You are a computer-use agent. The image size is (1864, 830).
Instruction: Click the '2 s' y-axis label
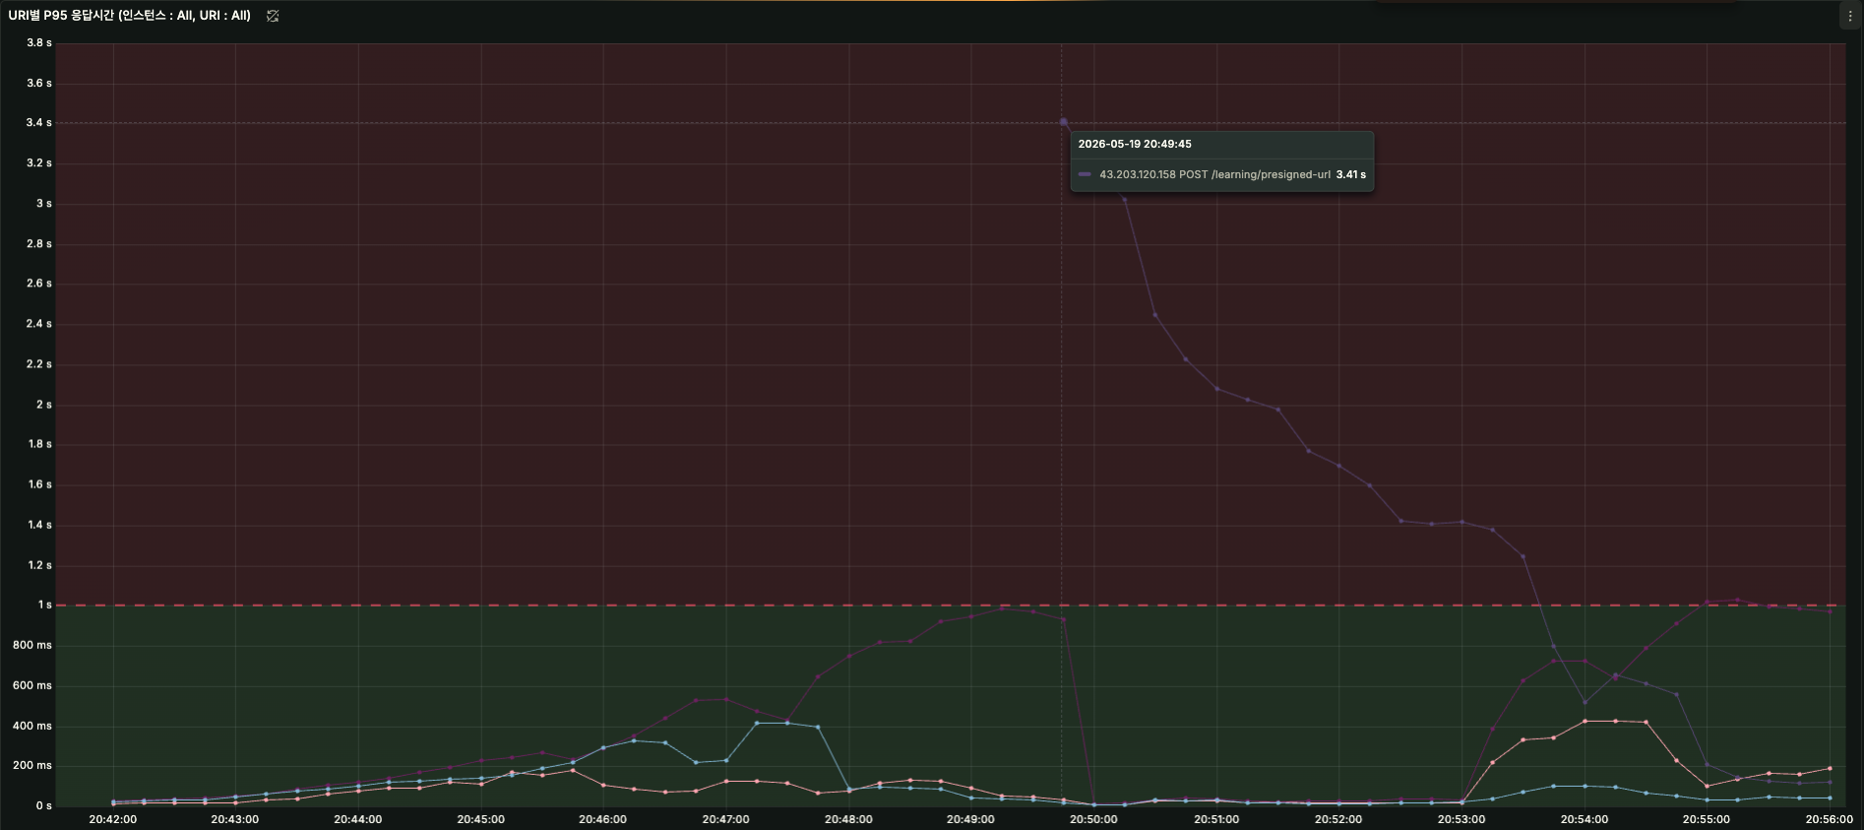point(44,405)
